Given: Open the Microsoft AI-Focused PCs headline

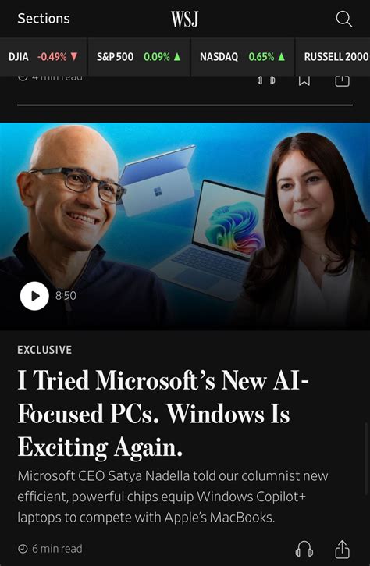Looking at the screenshot, I should (162, 414).
